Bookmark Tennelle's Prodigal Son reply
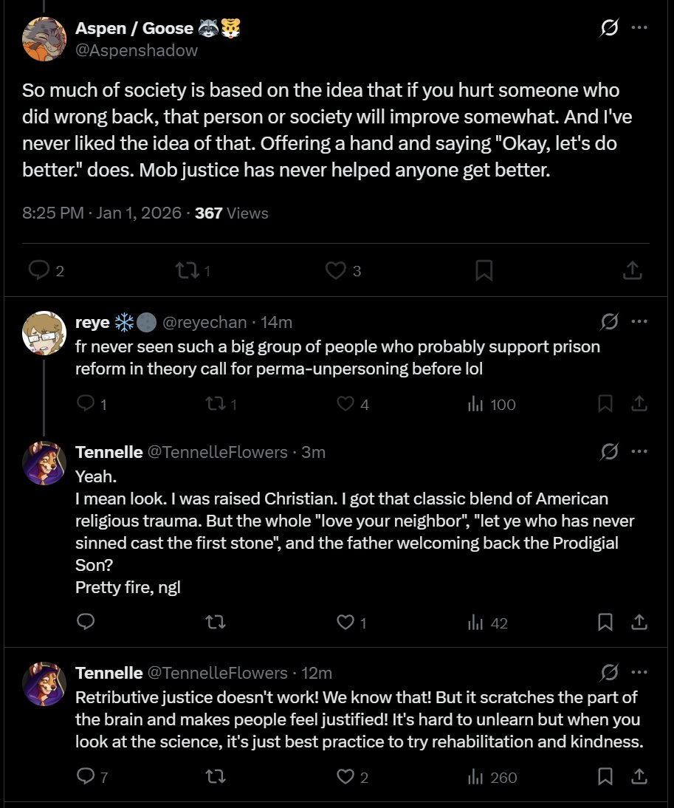674x808 pixels. [605, 623]
